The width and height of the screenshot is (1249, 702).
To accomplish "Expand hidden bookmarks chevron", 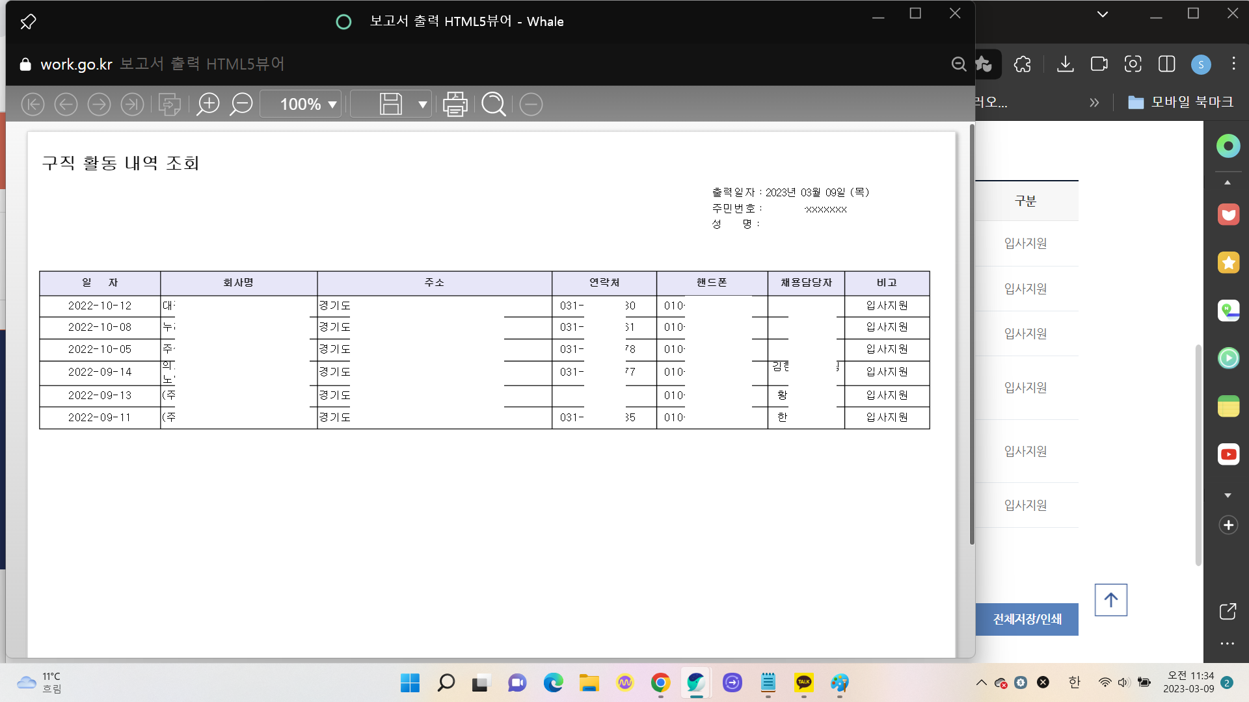I will click(x=1094, y=102).
